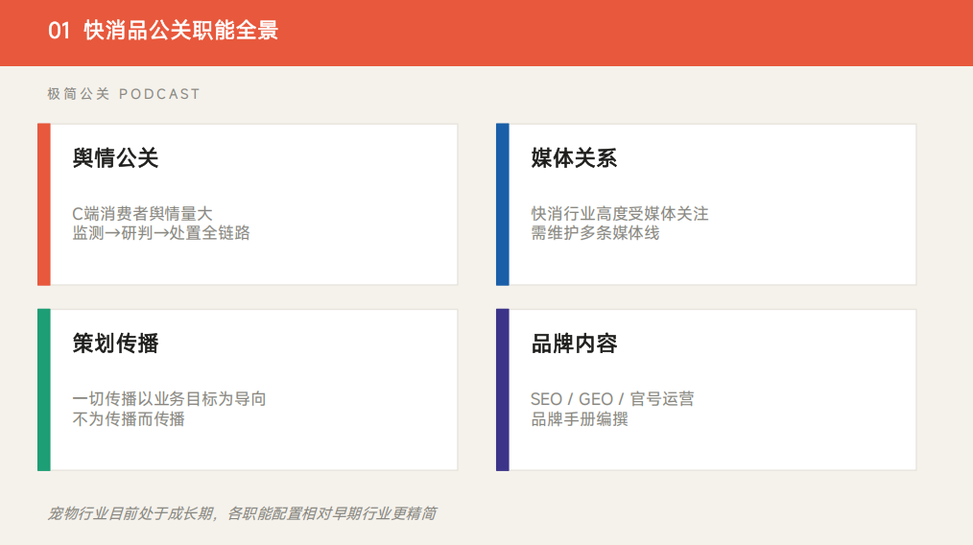This screenshot has width=973, height=545.
Task: Click the 极简公关 PODCAST label
Action: [x=124, y=94]
